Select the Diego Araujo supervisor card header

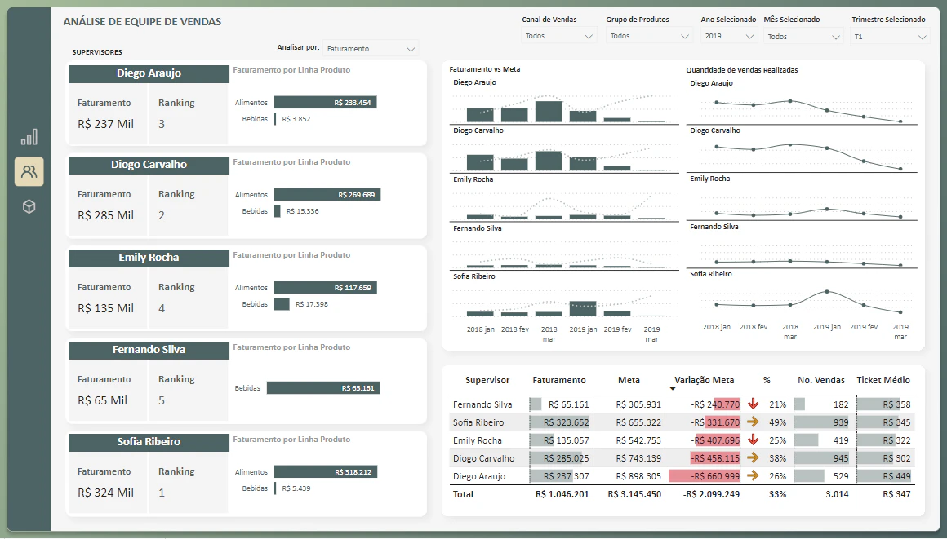tap(149, 73)
